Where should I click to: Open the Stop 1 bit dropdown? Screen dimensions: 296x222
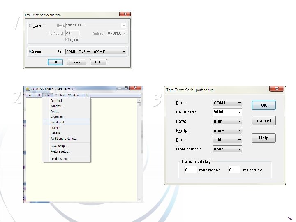227,140
